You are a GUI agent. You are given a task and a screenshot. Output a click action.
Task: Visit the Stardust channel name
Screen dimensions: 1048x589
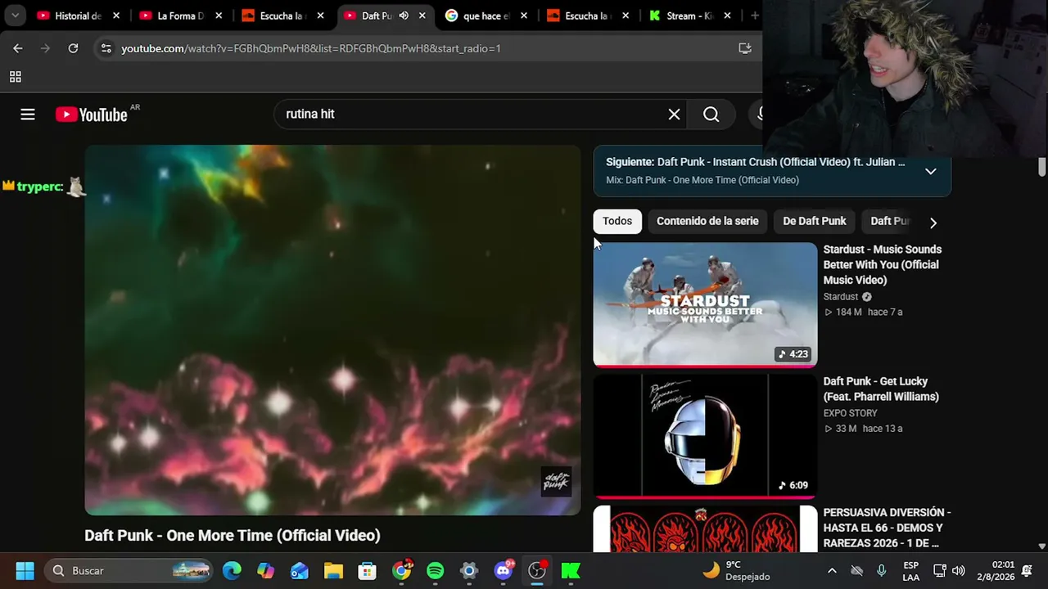click(841, 297)
